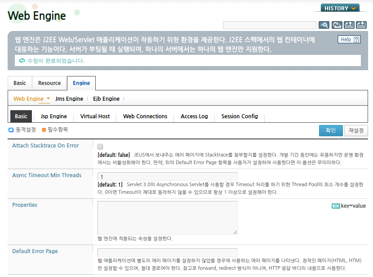Open the Ejb Engine section

(x=106, y=99)
